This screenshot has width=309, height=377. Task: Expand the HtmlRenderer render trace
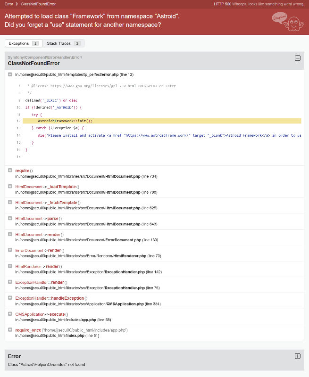point(10,266)
